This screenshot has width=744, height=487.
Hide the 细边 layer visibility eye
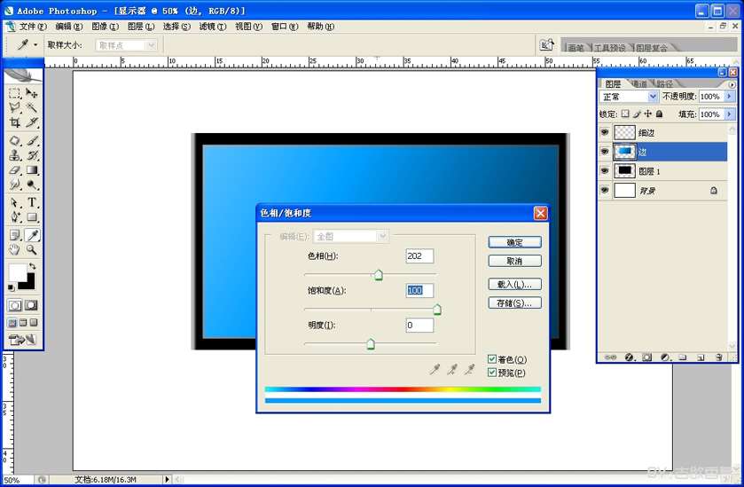(x=605, y=132)
